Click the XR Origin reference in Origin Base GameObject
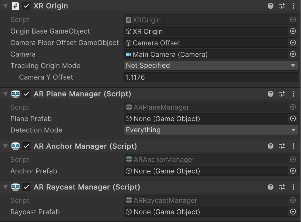This screenshot has width=301, height=222. [x=201, y=31]
